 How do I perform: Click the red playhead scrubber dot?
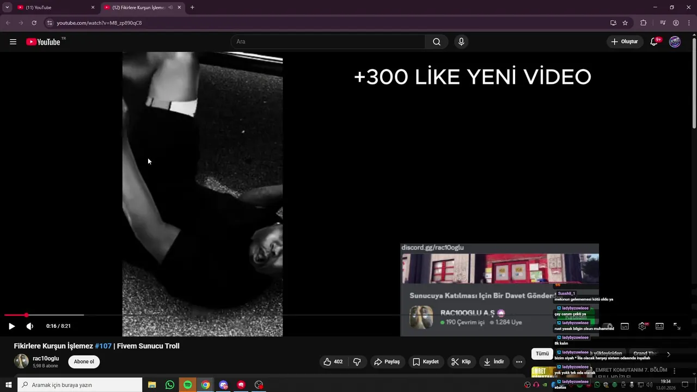click(26, 315)
